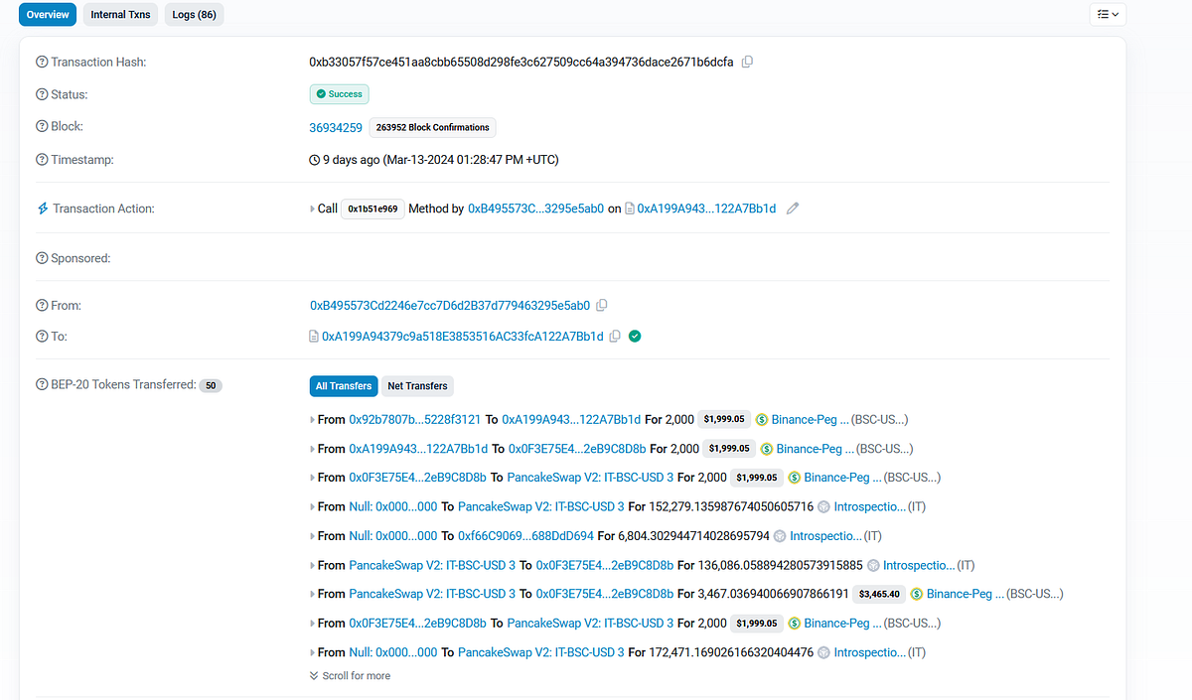
Task: Click the help tooltip icon next to Status
Action: pyautogui.click(x=40, y=93)
